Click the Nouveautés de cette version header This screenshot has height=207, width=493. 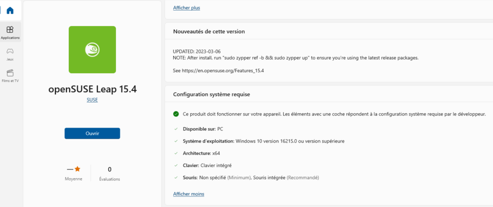click(x=209, y=31)
